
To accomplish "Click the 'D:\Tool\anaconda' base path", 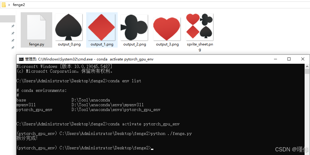I will pyautogui.click(x=91, y=100).
